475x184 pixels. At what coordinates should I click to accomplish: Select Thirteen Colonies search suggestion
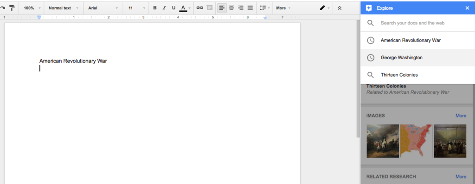(418, 74)
